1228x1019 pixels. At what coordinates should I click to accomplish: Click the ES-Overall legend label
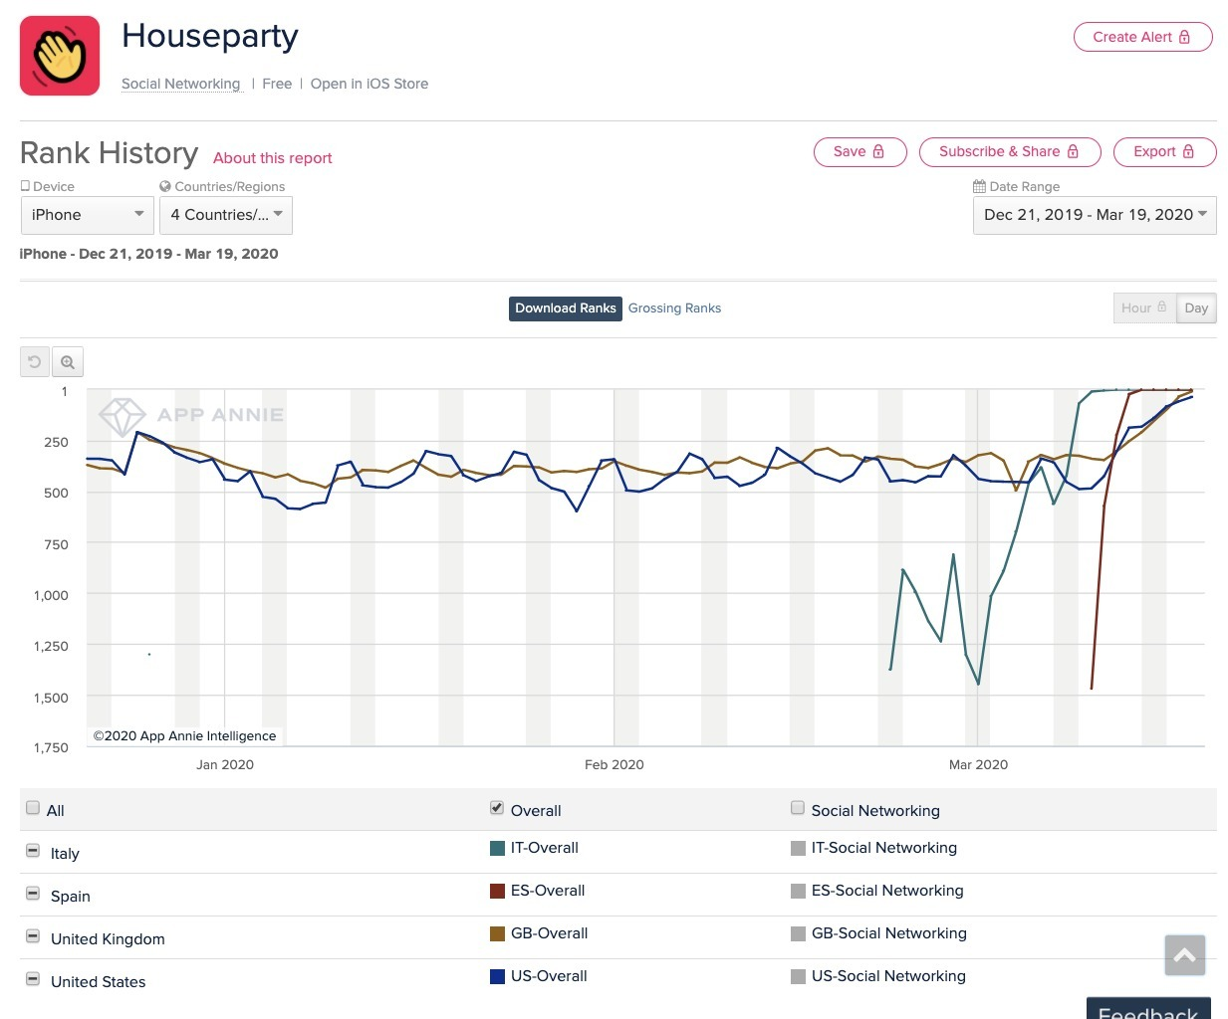coord(548,891)
